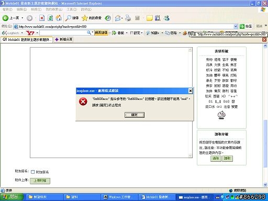The height and width of the screenshot is (201, 268).
Task: Click the red error icon in dialog
Action: click(x=83, y=102)
